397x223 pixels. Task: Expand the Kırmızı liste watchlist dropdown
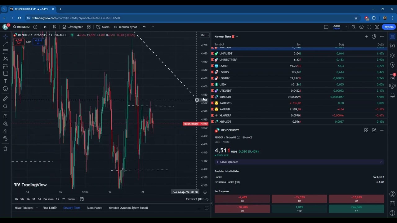click(x=237, y=37)
